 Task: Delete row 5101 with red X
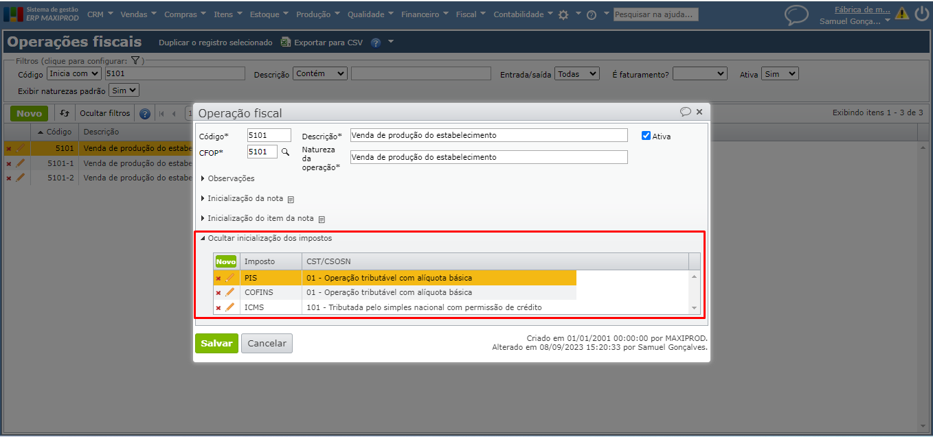point(9,148)
